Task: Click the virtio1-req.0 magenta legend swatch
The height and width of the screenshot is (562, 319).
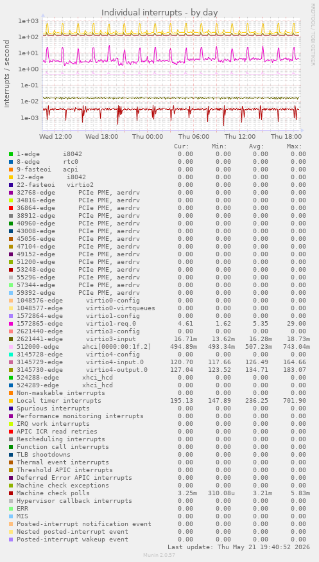Action: 11,324
